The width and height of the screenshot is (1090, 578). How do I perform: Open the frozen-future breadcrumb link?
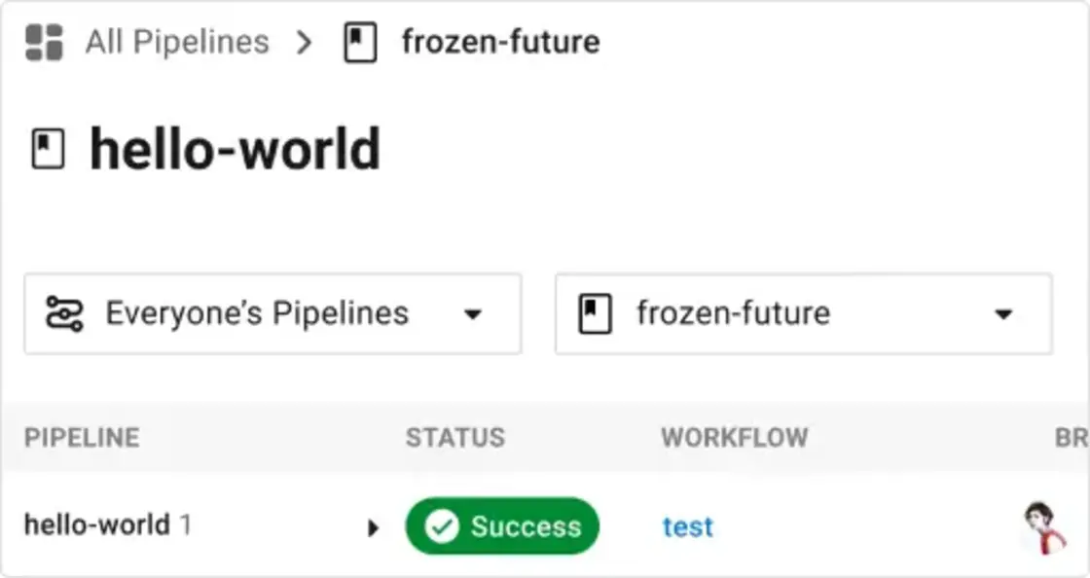pyautogui.click(x=500, y=43)
